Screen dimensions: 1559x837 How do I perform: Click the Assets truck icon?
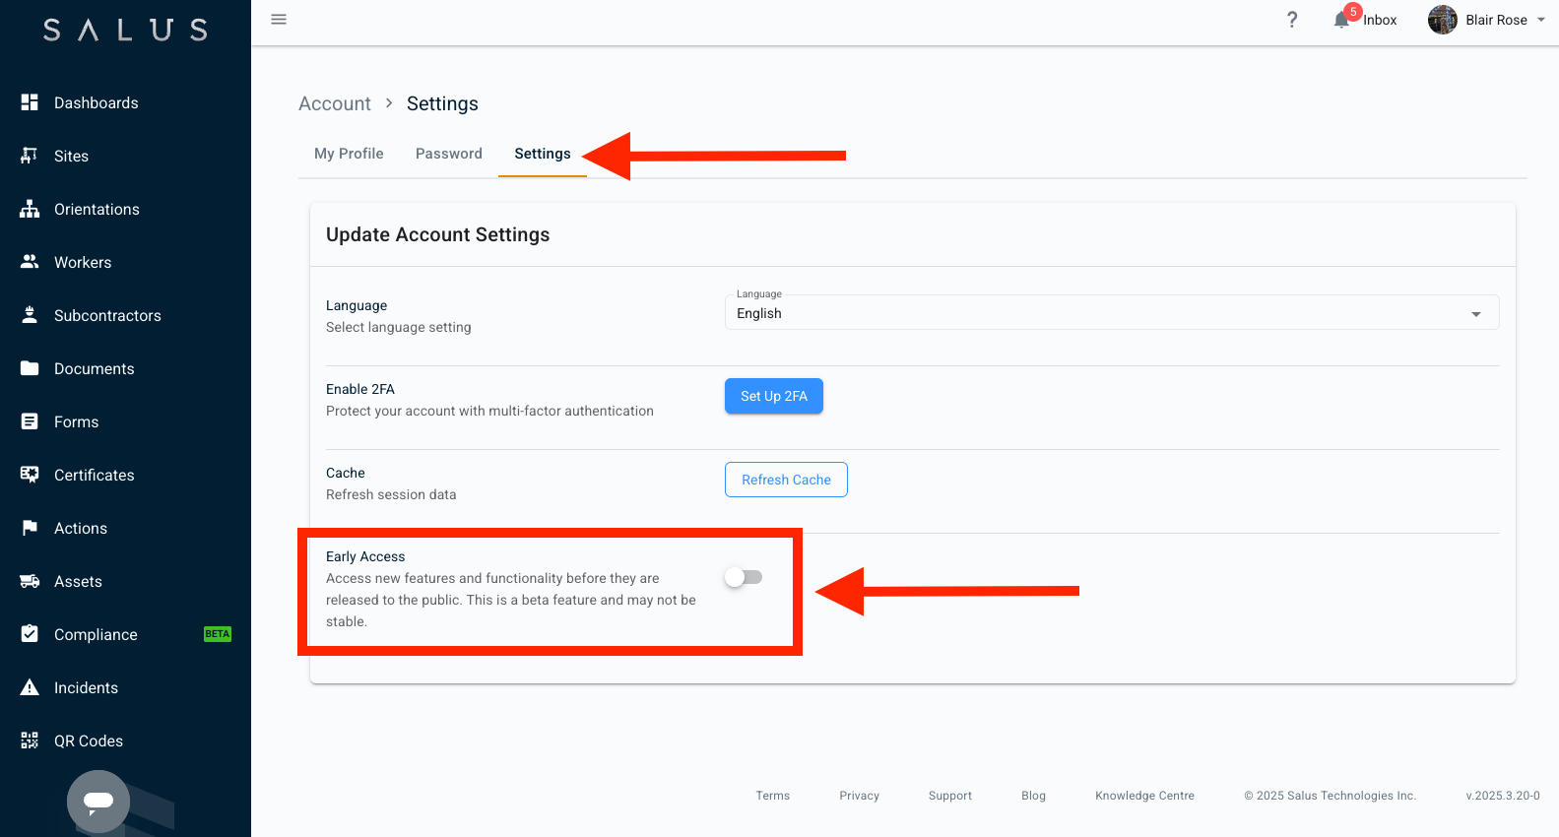point(30,581)
